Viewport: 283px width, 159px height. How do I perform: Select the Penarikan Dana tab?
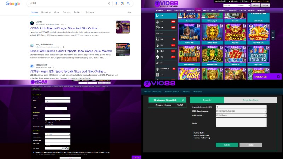(x=250, y=100)
